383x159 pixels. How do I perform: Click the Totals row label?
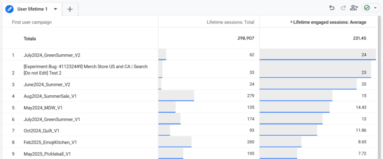pos(30,38)
